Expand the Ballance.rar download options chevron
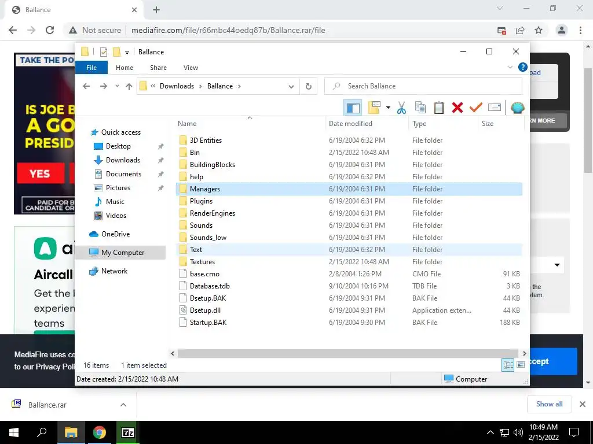Image resolution: width=593 pixels, height=444 pixels. pyautogui.click(x=123, y=405)
